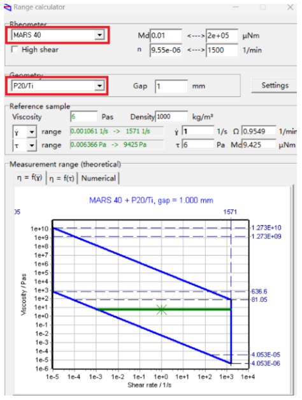Click the minimum torque Md field 0.01
The width and height of the screenshot is (302, 400).
166,36
